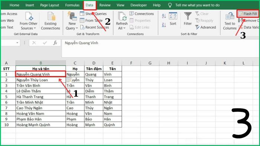Click the Enter checkmark formula button
Viewport: 260px width, 146px height.
[x=45, y=43]
